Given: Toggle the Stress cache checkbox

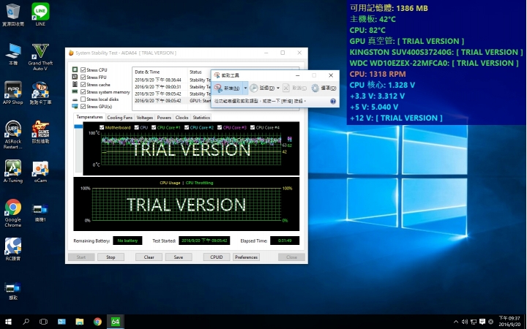Looking at the screenshot, I should click(x=83, y=85).
